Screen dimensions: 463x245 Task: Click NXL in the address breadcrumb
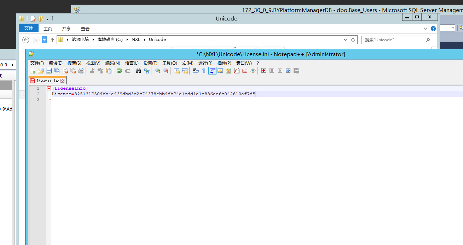click(x=136, y=40)
